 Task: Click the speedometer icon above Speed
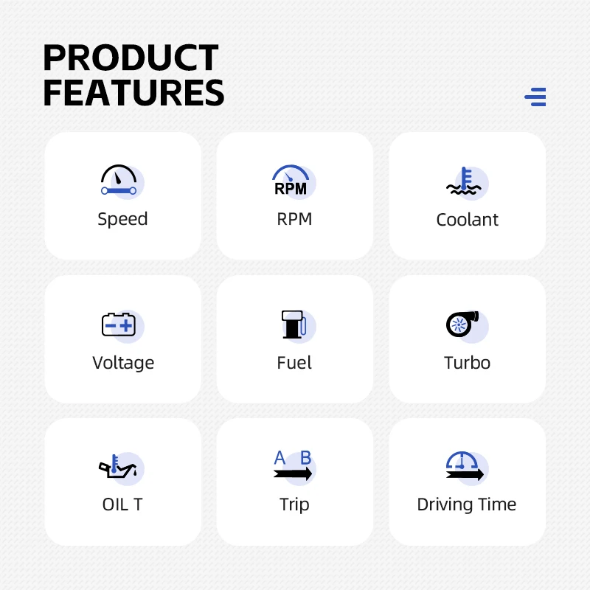(x=122, y=181)
